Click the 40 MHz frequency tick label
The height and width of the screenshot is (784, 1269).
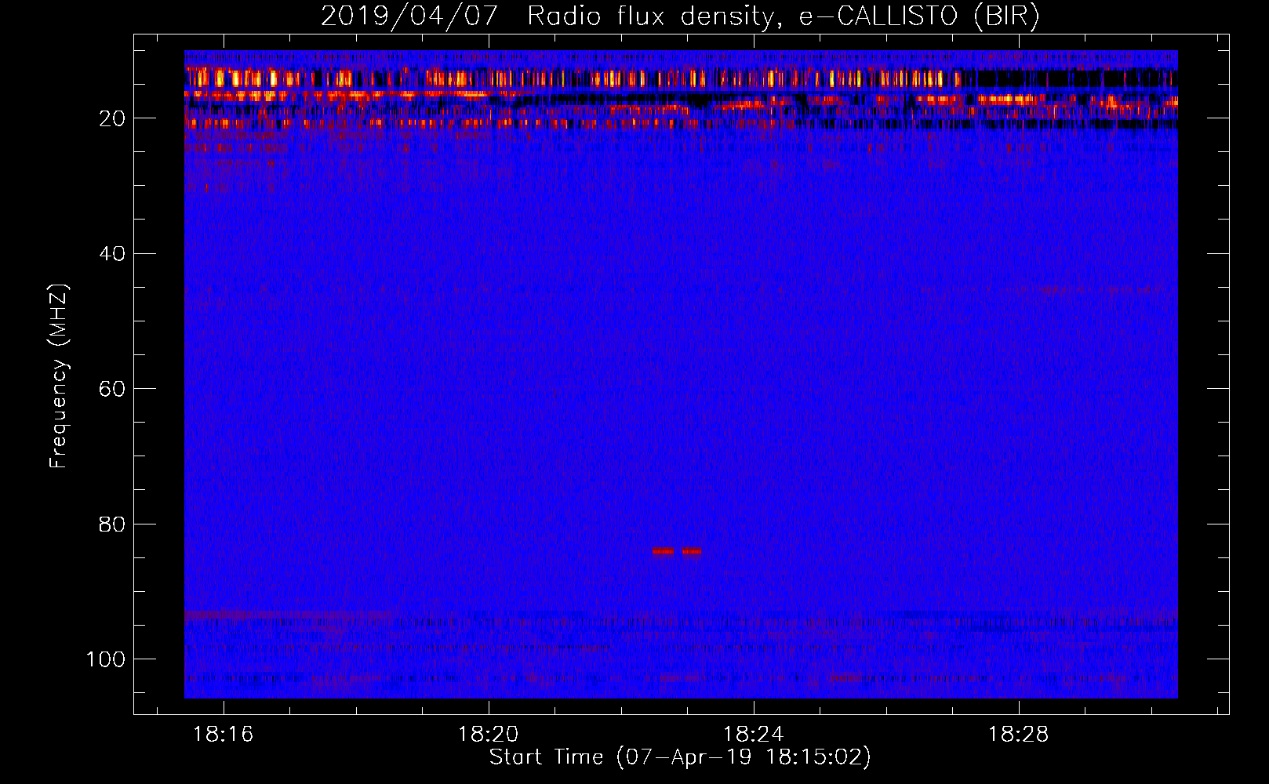tap(112, 254)
